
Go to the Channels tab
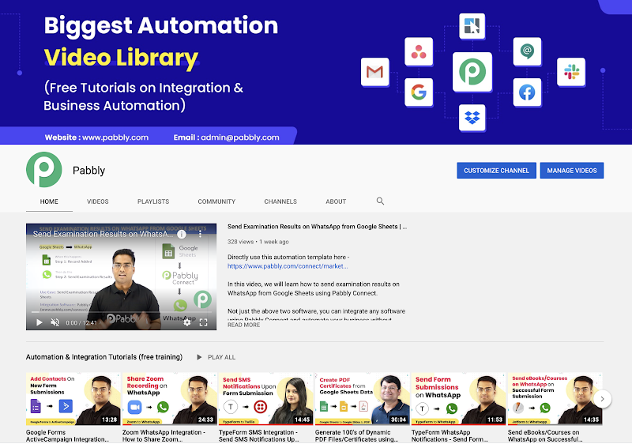point(280,201)
